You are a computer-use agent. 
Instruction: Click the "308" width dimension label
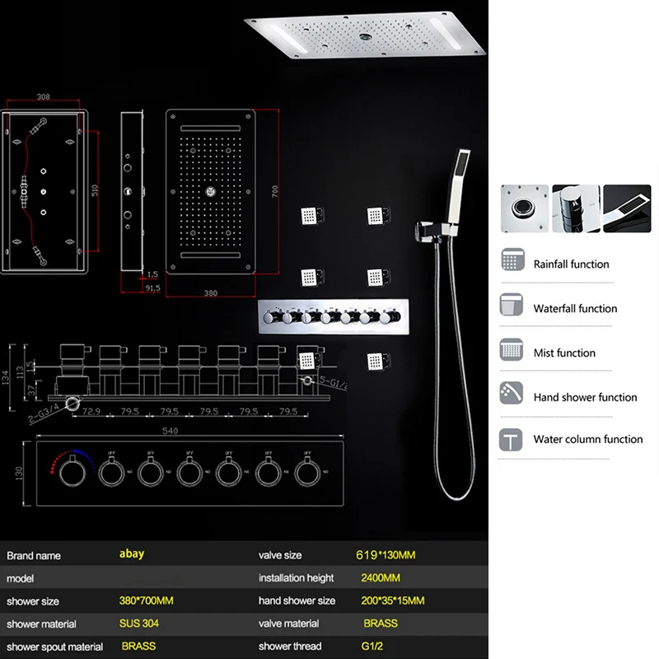44,96
